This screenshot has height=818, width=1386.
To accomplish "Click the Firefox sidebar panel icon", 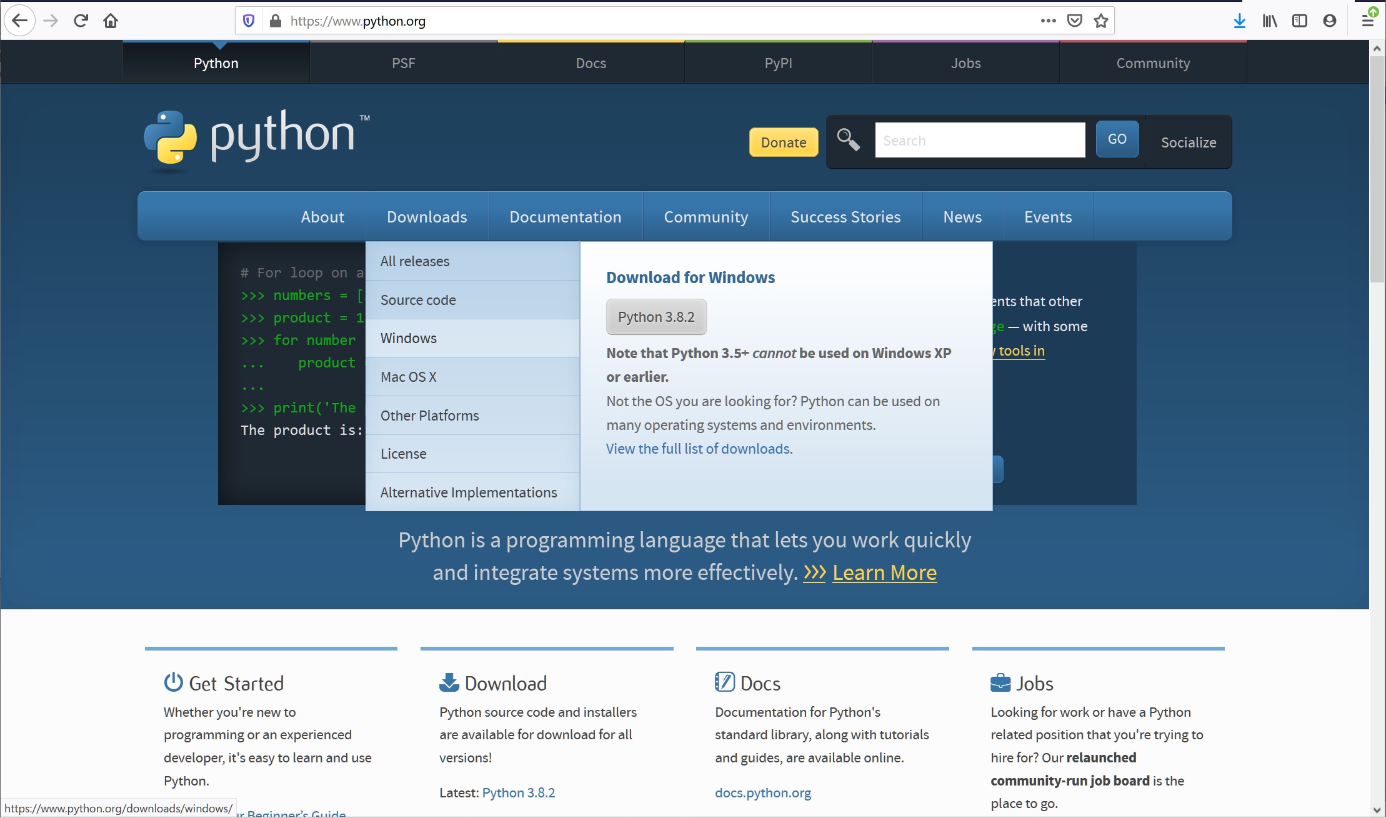I will tap(1300, 19).
